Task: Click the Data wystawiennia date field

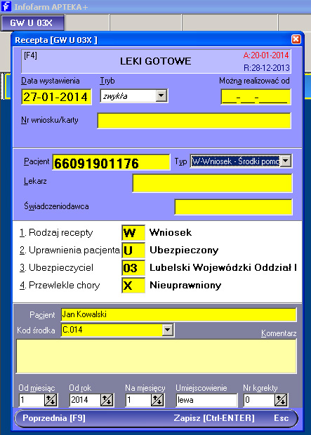Action: 56,97
